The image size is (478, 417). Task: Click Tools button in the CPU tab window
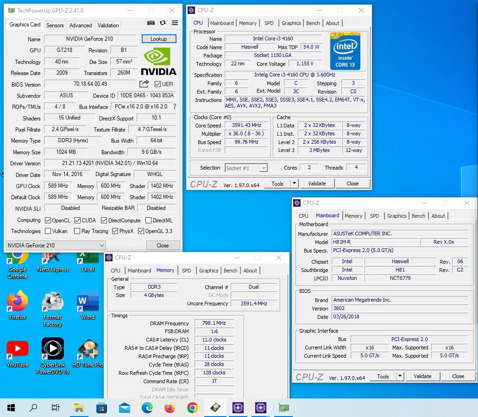point(277,183)
